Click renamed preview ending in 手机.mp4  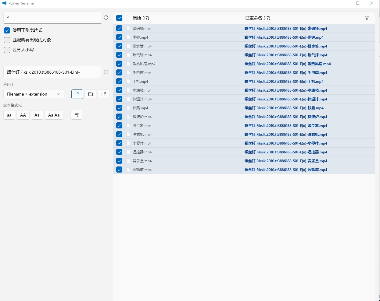[284, 81]
